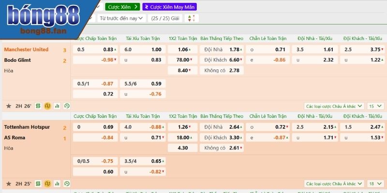
Task: Open green list icon under Bodo Glimt match
Action: [x=38, y=106]
